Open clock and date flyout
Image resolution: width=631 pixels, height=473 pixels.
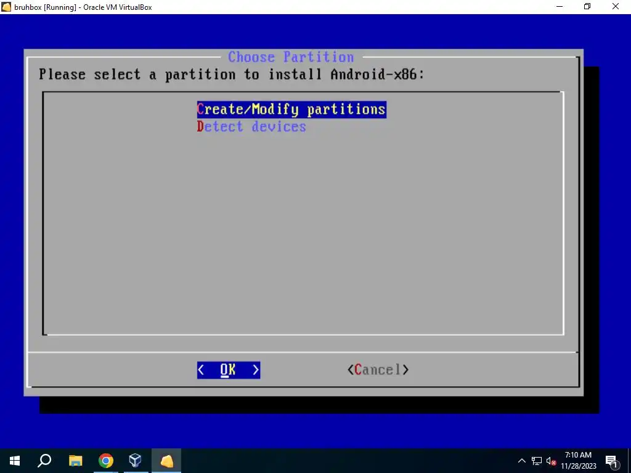(578, 461)
